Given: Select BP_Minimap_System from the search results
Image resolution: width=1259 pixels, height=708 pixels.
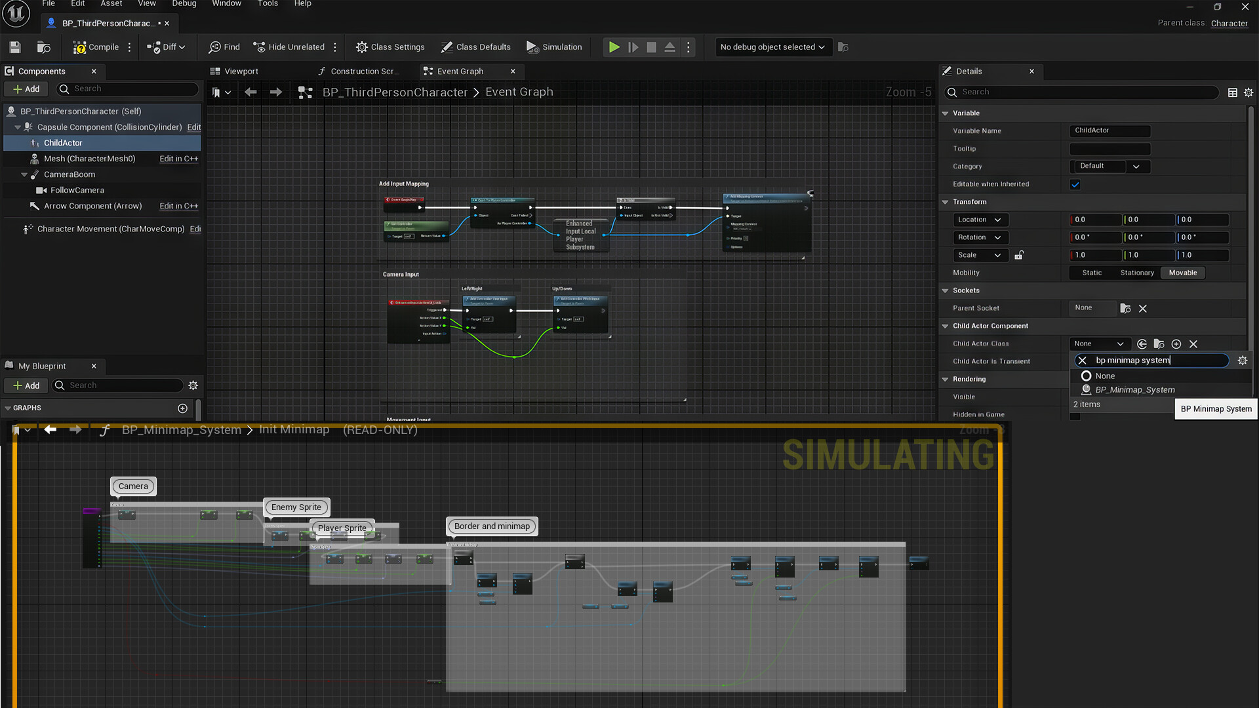Looking at the screenshot, I should (1134, 389).
